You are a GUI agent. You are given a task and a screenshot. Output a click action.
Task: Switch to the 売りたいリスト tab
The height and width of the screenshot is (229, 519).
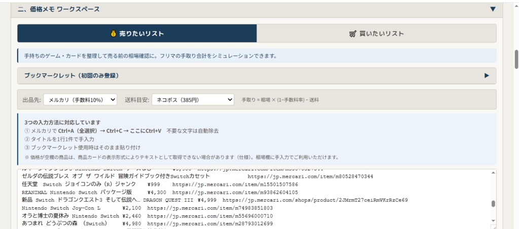(137, 33)
